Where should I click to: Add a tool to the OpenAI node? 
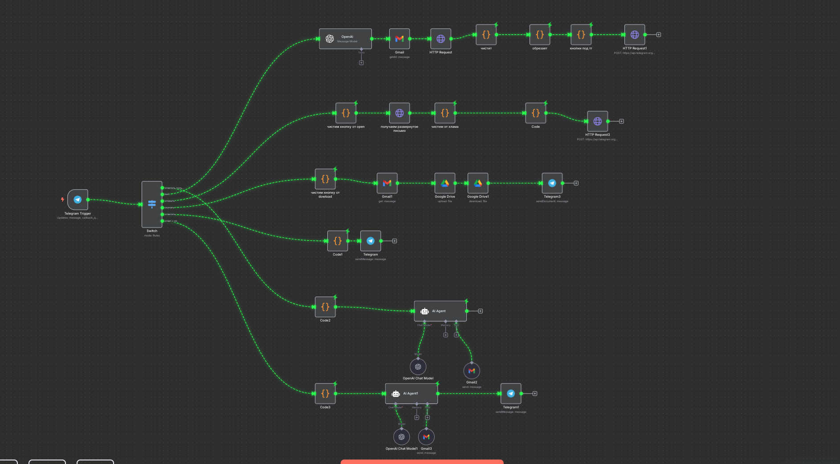tap(361, 63)
